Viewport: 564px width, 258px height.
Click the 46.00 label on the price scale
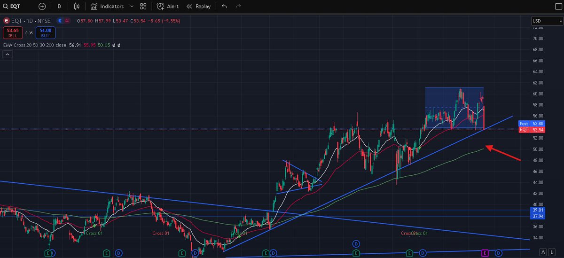[538, 172]
